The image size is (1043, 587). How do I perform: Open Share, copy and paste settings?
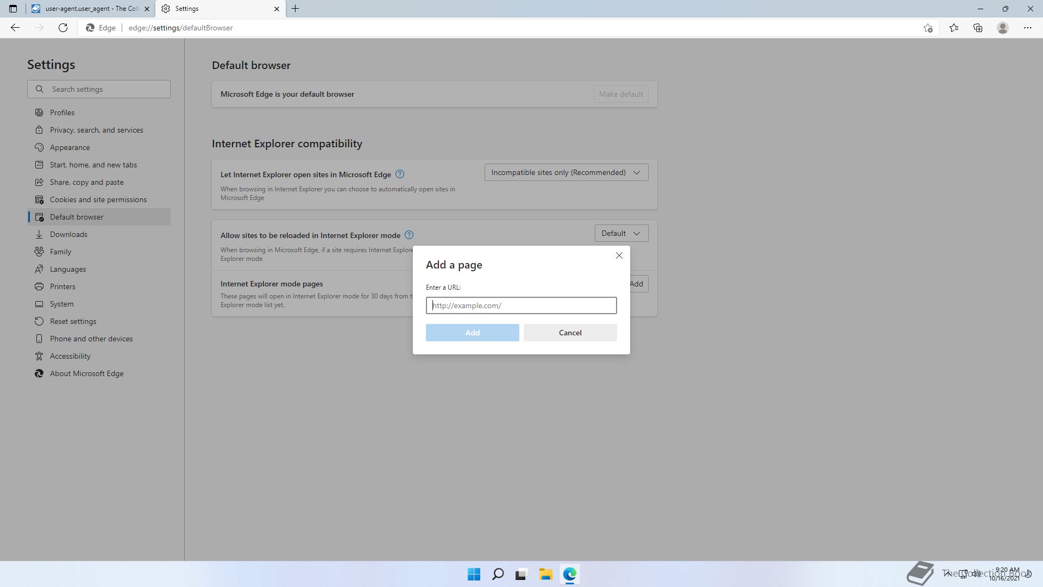click(99, 182)
